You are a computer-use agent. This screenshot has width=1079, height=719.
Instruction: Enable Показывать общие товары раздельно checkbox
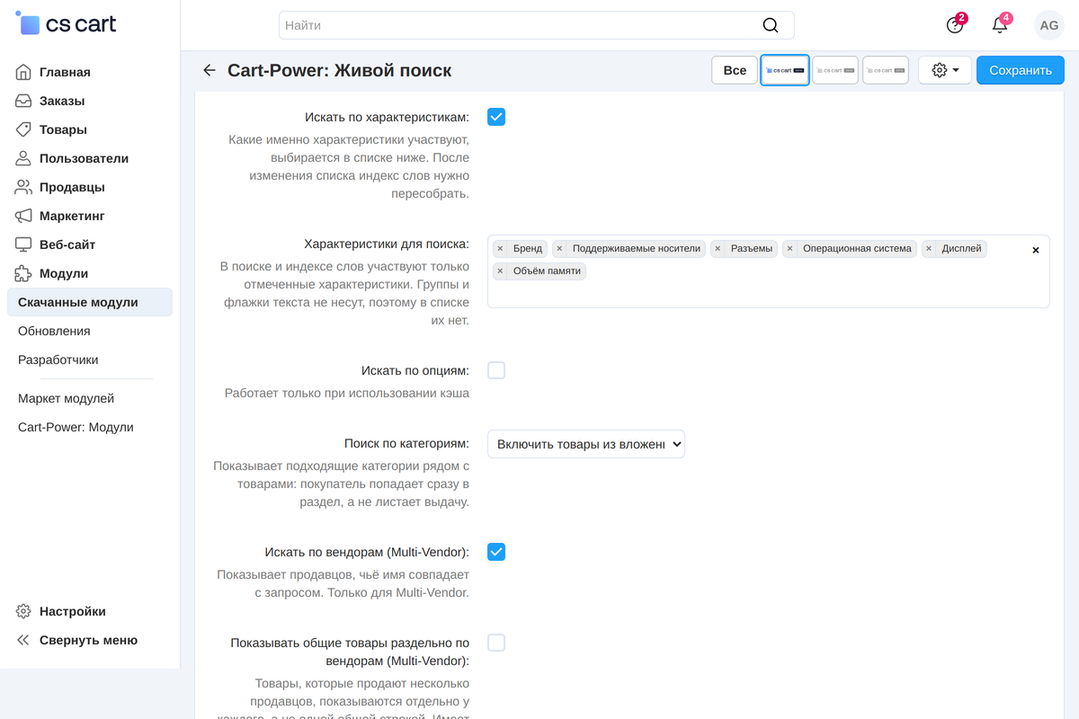[x=496, y=643]
